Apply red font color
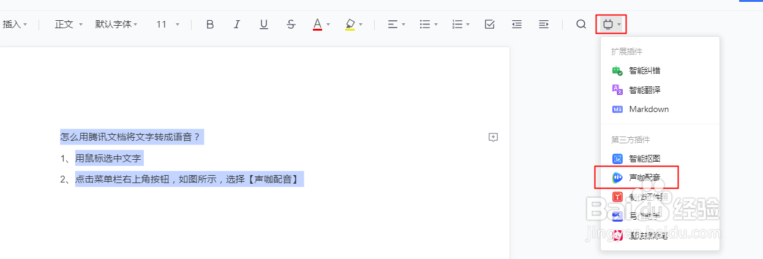The image size is (763, 259). [x=317, y=24]
